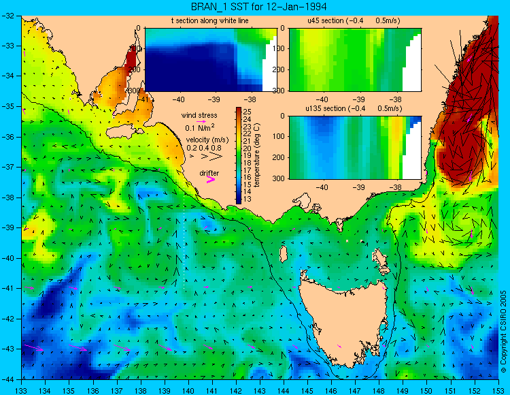Click longitude tick label '133'
The width and height of the screenshot is (510, 395).
point(22,390)
